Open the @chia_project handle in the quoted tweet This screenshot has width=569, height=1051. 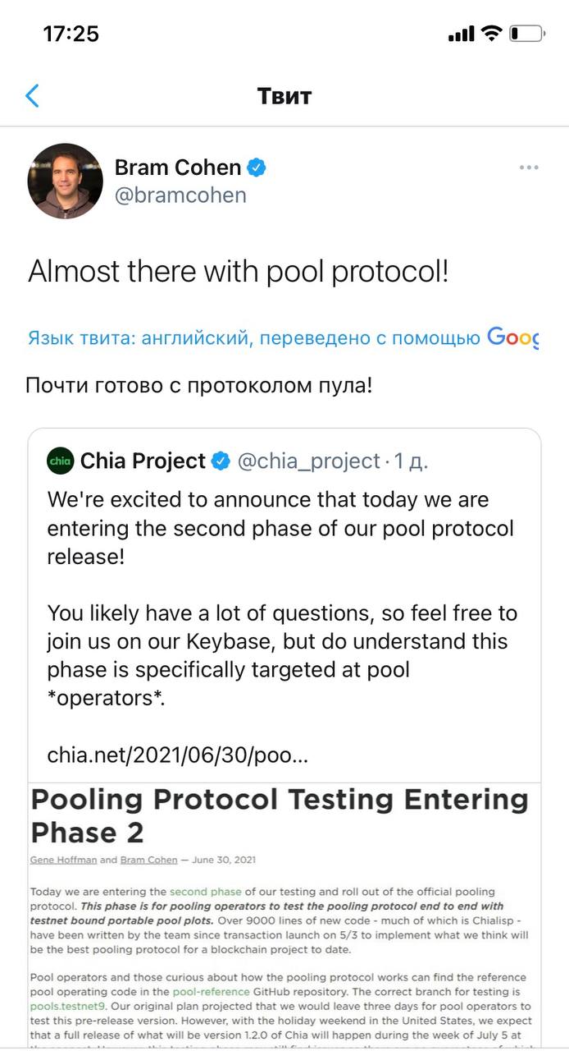[x=309, y=461]
